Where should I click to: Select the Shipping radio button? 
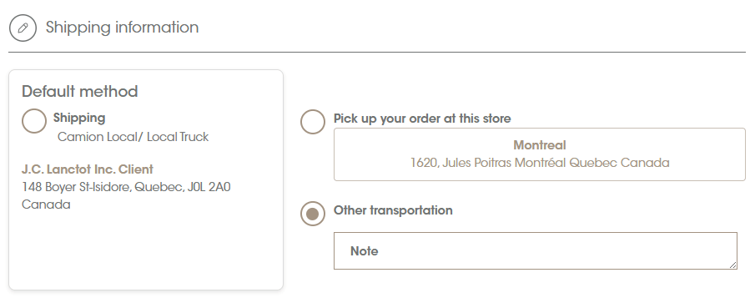(34, 120)
